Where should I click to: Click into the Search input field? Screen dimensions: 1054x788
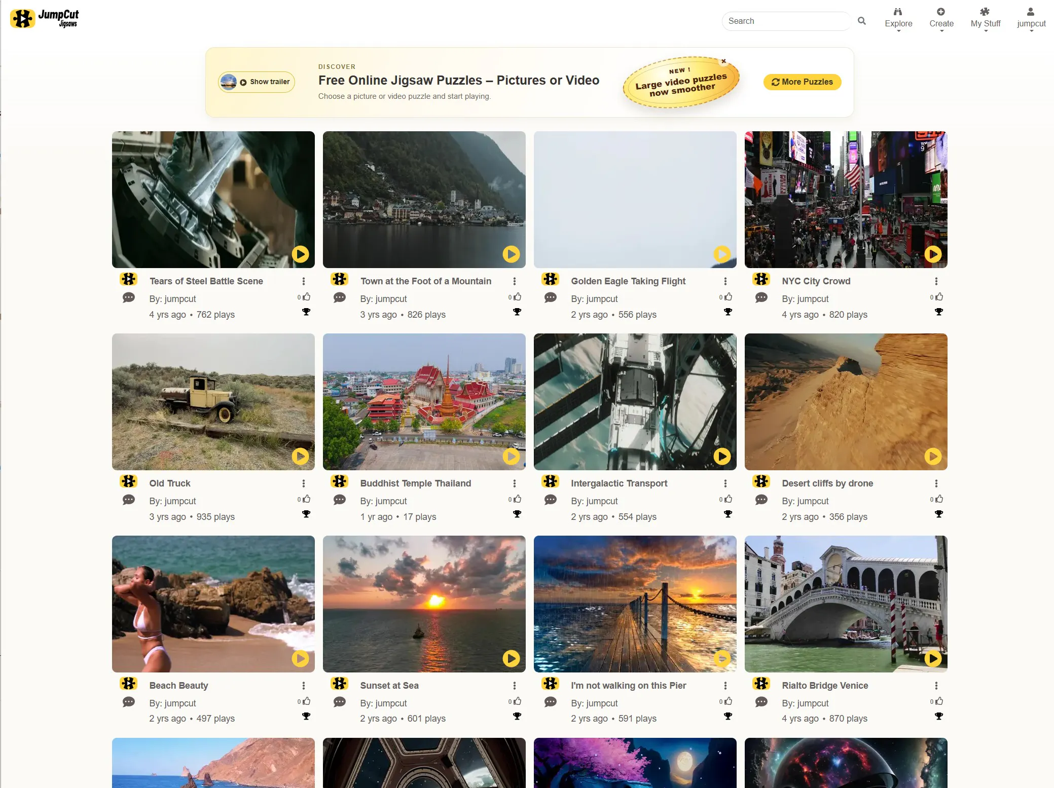tap(786, 21)
